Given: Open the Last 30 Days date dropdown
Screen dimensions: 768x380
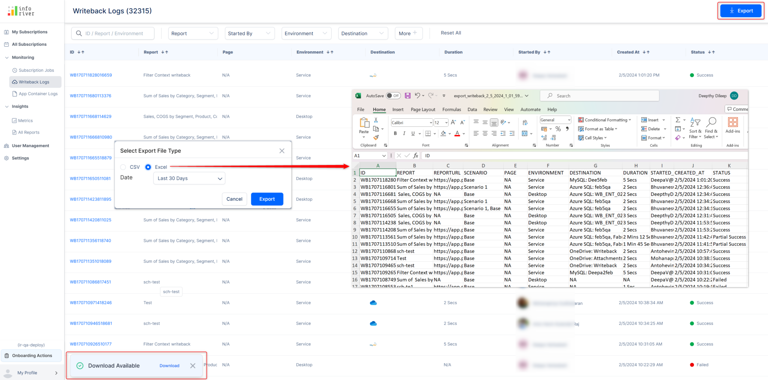Looking at the screenshot, I should (189, 178).
